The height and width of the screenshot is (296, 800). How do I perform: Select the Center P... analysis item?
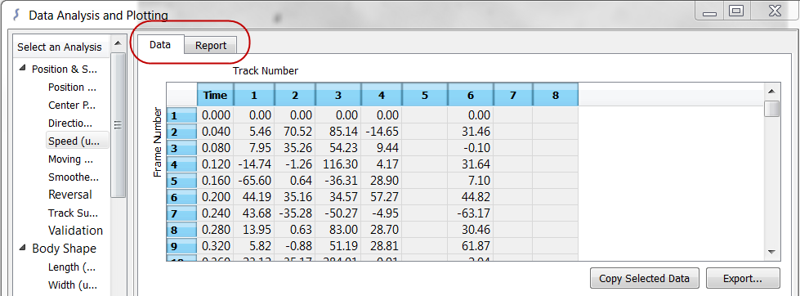coord(71,105)
